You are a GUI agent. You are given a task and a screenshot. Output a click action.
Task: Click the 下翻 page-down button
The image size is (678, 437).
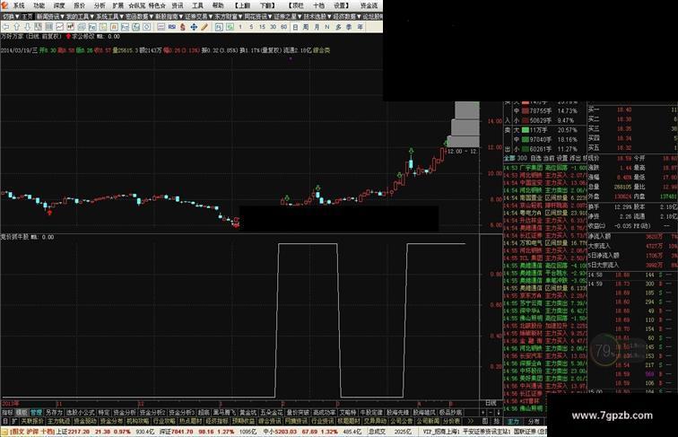(x=266, y=5)
